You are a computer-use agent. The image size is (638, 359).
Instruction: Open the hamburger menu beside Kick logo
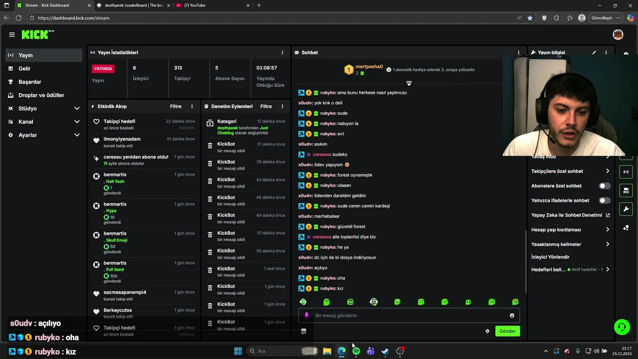click(x=11, y=34)
